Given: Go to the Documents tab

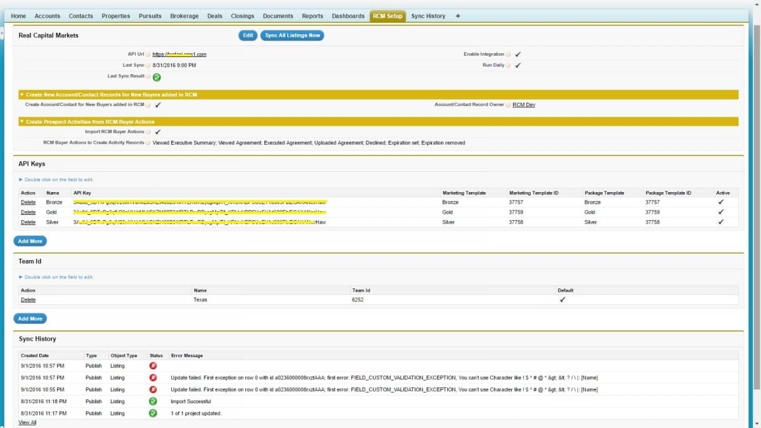Looking at the screenshot, I should tap(278, 16).
